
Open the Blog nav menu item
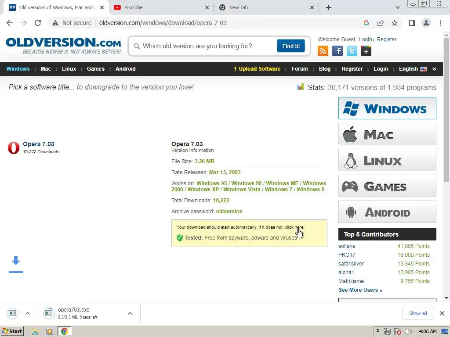pyautogui.click(x=325, y=69)
